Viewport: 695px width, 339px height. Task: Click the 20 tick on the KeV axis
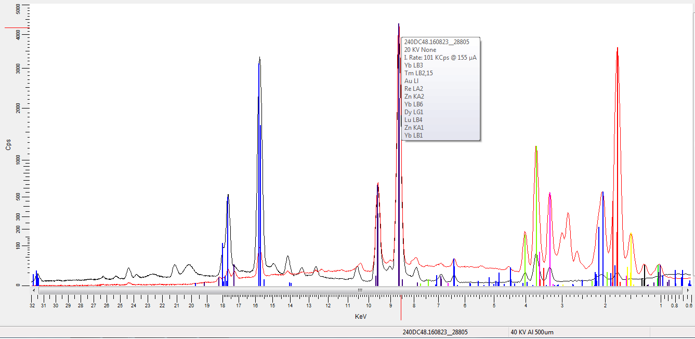pyautogui.click(x=191, y=306)
